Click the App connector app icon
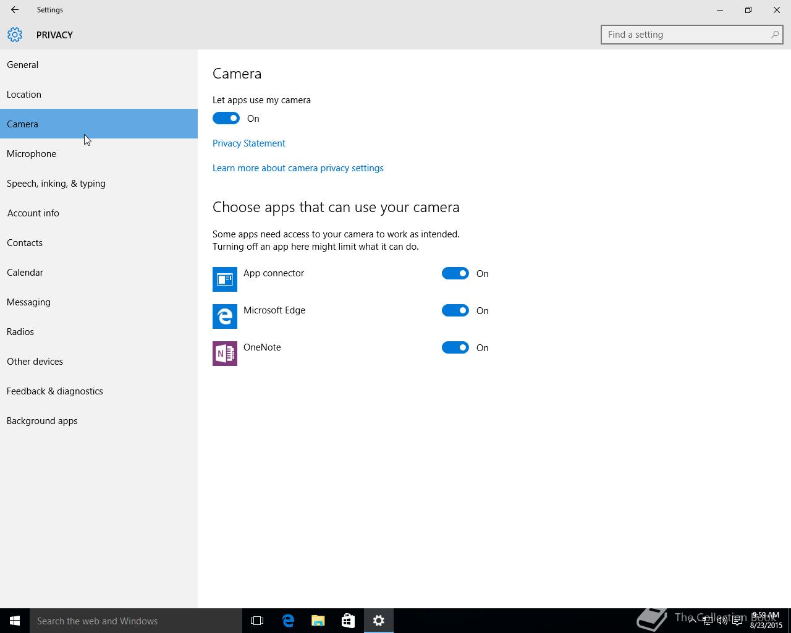 (225, 279)
